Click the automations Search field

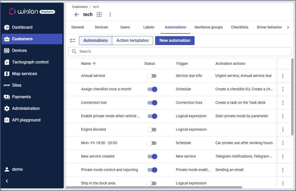[180, 52]
